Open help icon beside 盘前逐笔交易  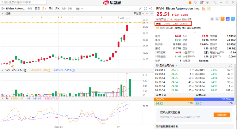coord(157,65)
